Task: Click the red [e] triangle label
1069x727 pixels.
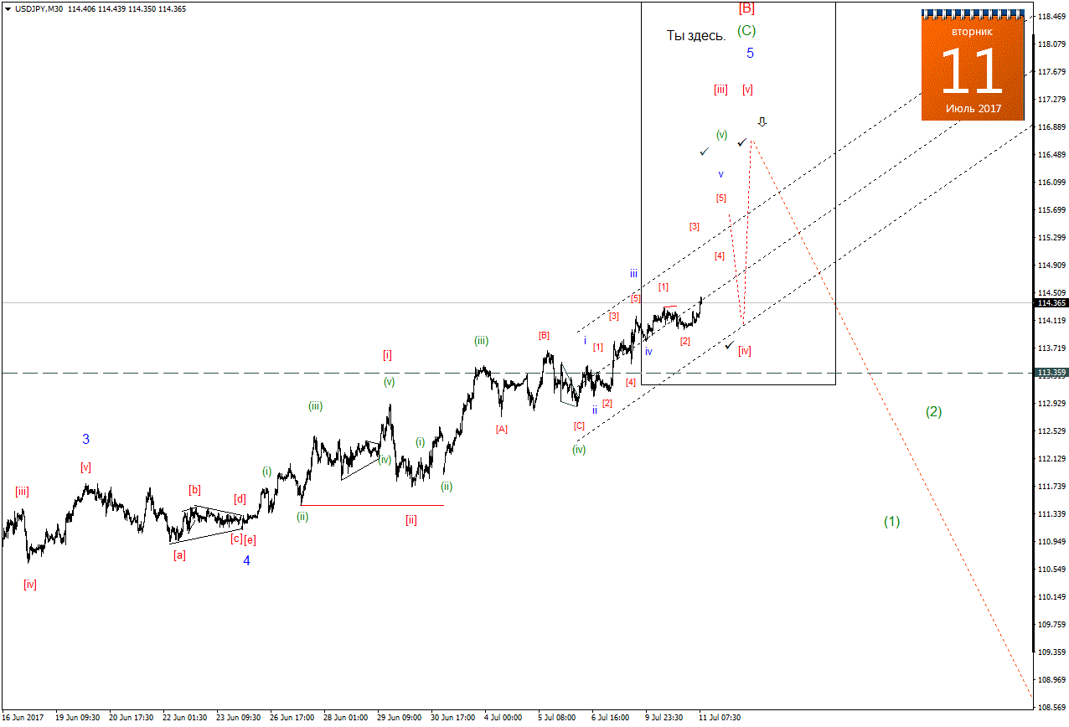Action: coord(250,540)
